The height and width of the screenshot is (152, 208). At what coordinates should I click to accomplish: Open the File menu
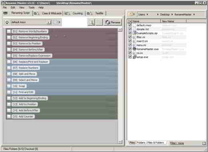(x=5, y=8)
